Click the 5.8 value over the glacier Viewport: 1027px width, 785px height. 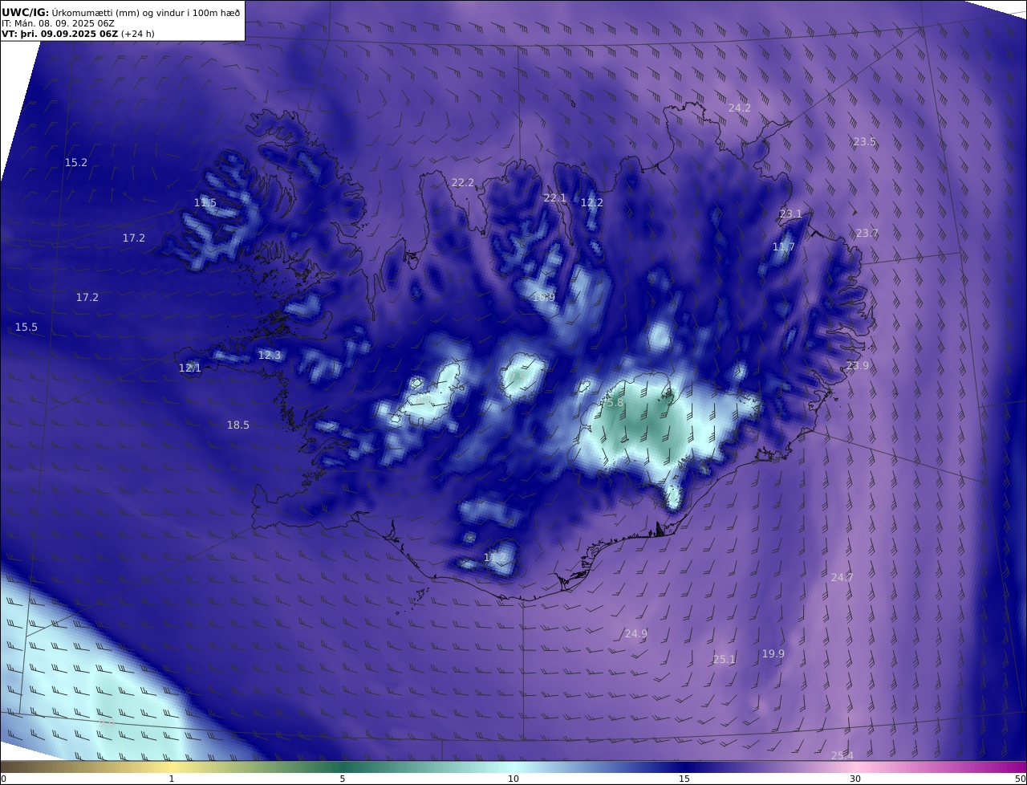click(615, 402)
